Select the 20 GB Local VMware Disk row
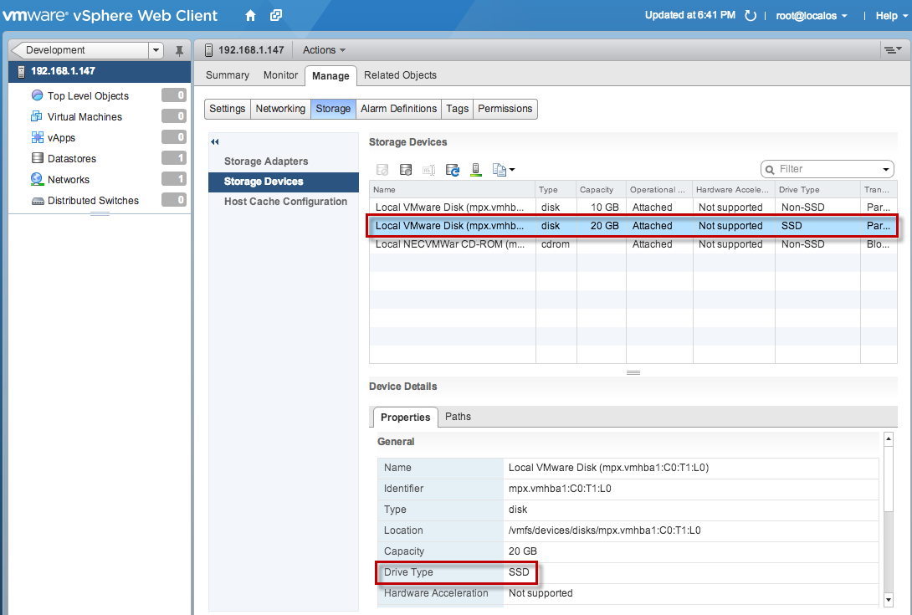 point(633,226)
